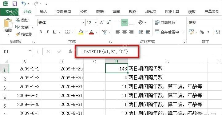Click the text orientation icon
This screenshot has width=222, height=115.
coord(141,22)
